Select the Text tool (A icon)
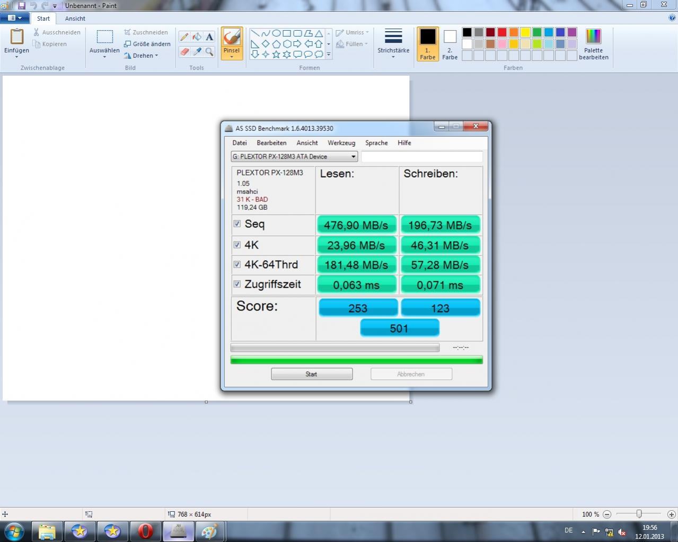Viewport: 678px width, 542px height. click(209, 37)
